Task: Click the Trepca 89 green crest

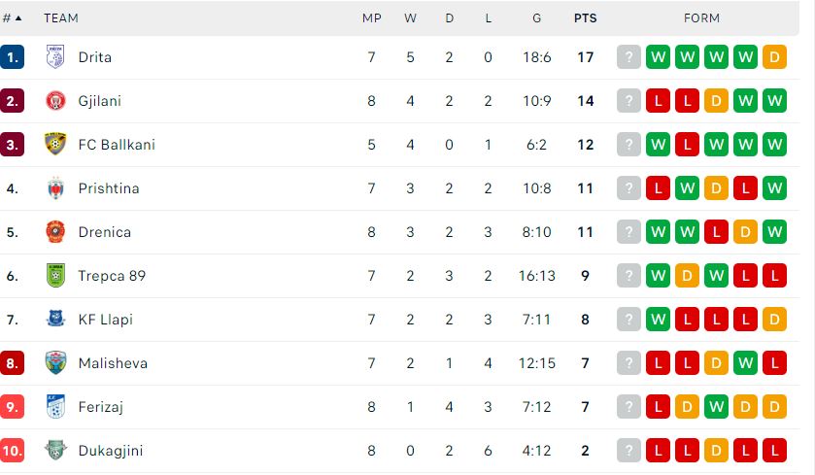Action: pyautogui.click(x=55, y=276)
